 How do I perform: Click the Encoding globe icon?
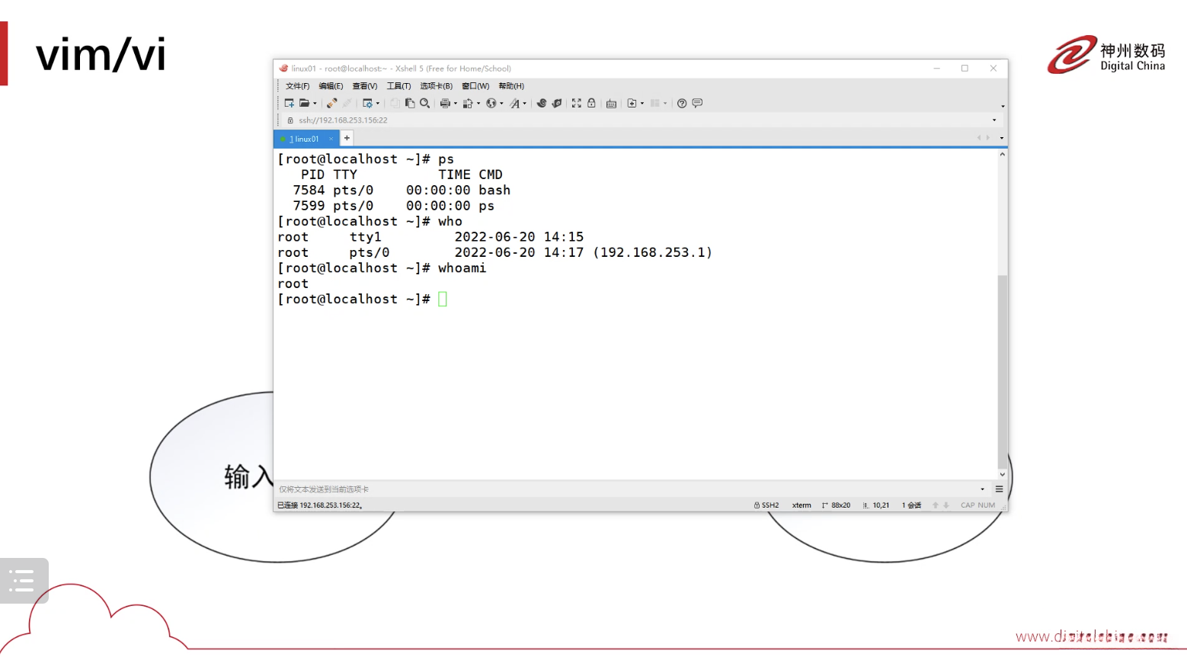[x=491, y=103]
